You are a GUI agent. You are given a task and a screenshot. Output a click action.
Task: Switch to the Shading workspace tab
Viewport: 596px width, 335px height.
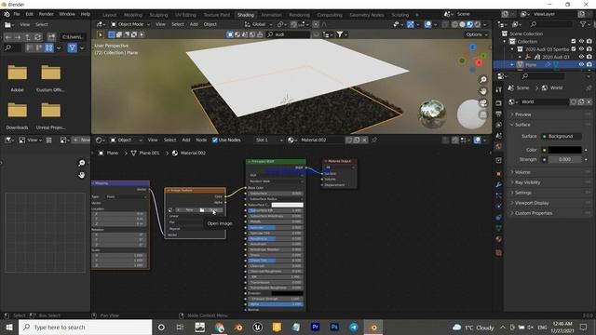click(246, 15)
